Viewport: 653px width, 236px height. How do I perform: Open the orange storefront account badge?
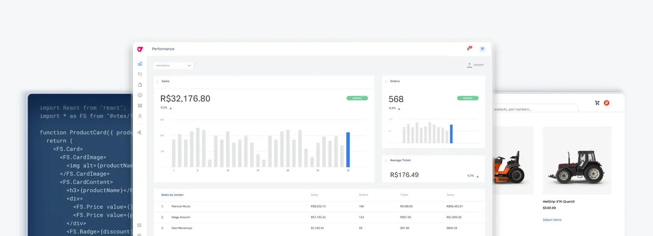click(606, 103)
